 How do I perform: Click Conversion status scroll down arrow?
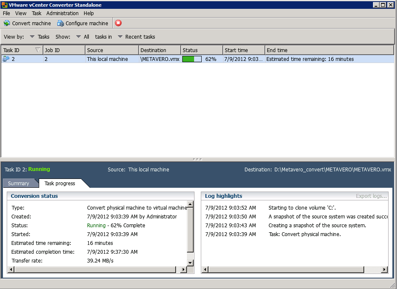tap(190, 263)
